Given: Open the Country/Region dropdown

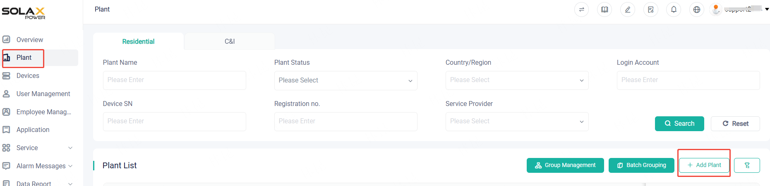Looking at the screenshot, I should [x=517, y=80].
